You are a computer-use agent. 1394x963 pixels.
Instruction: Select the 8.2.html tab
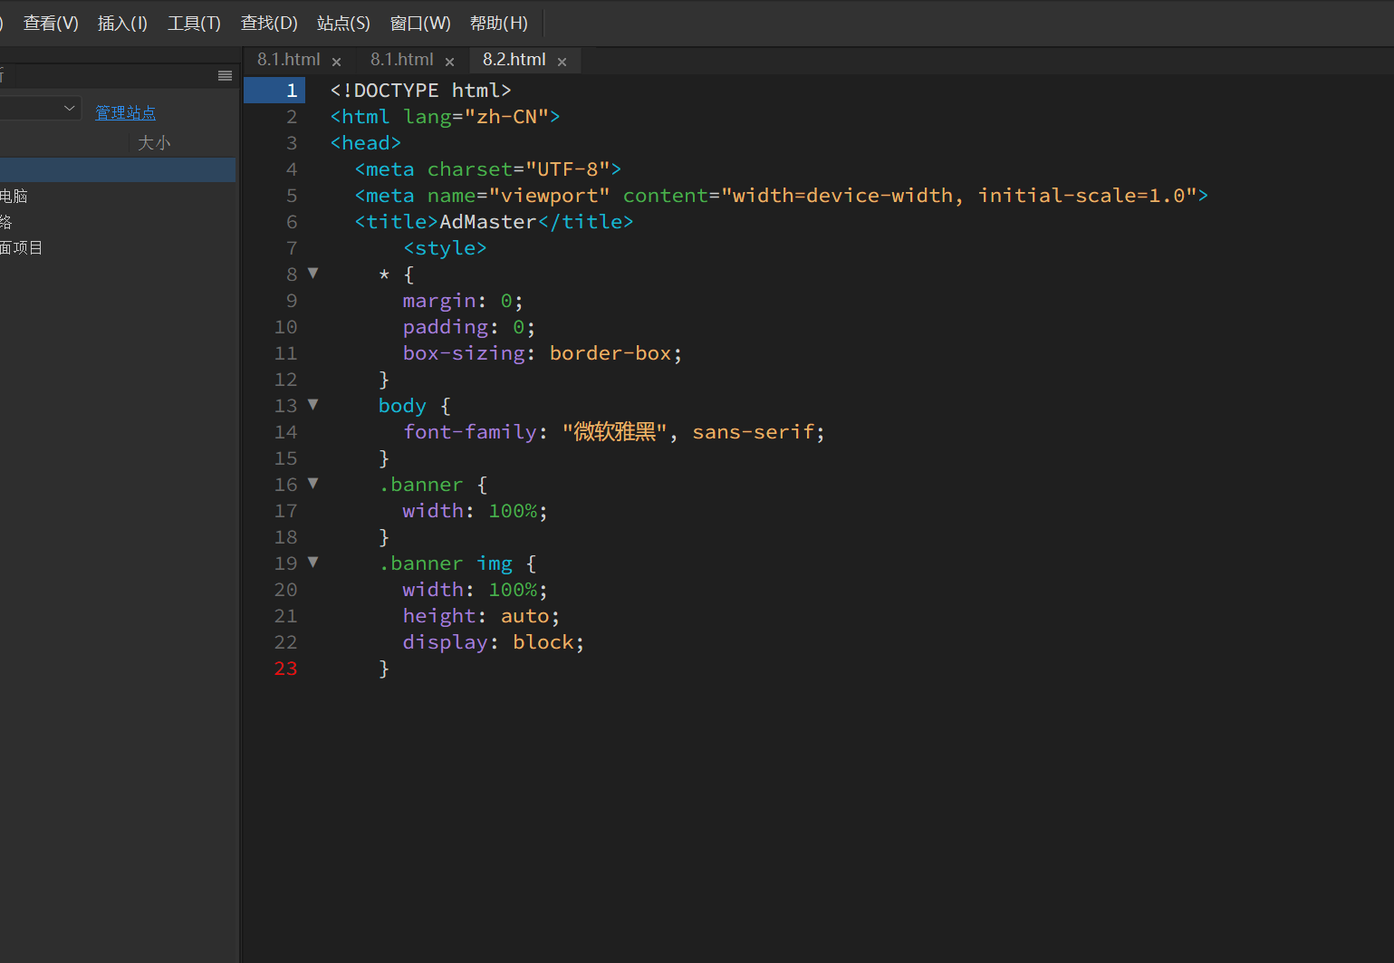click(514, 60)
